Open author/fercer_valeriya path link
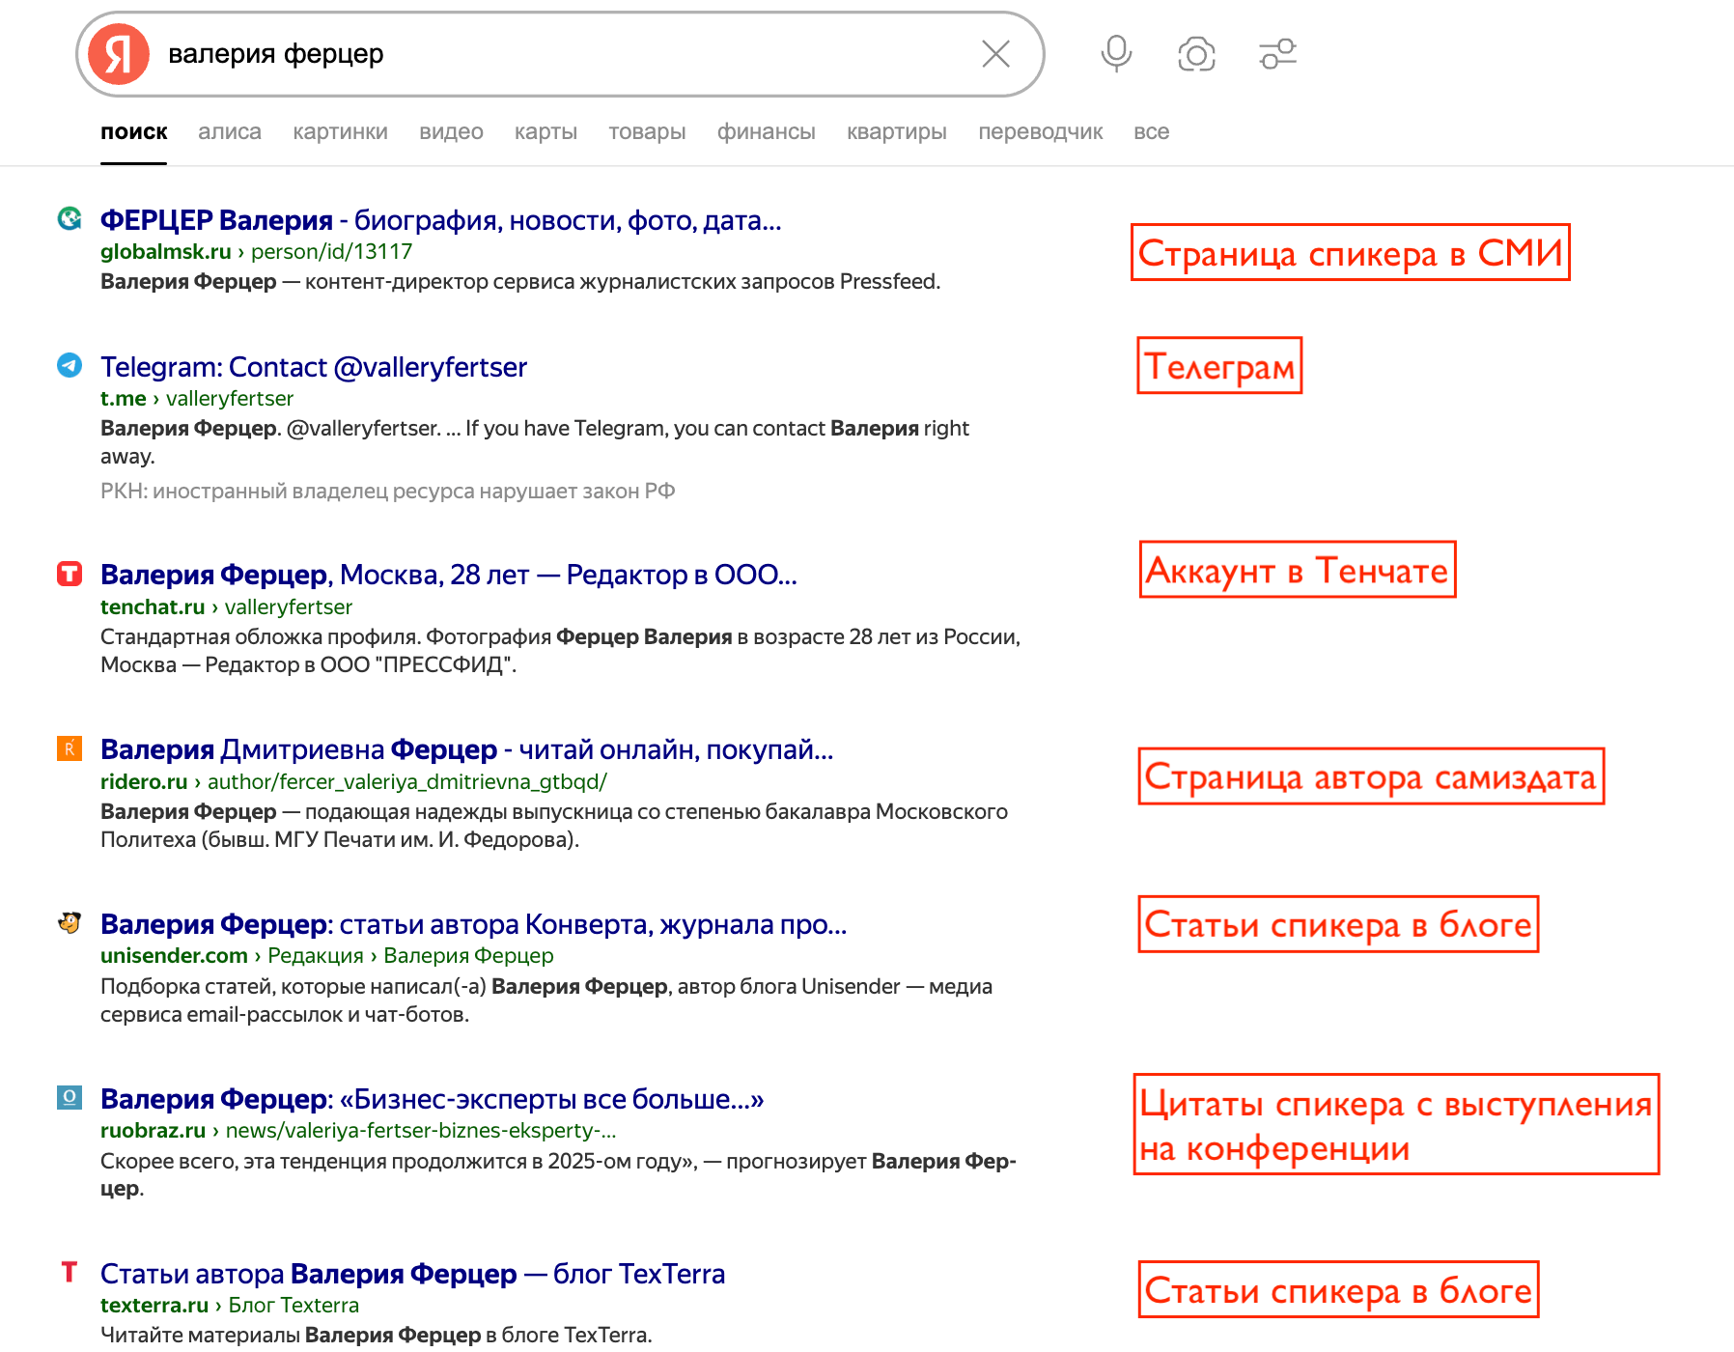The width and height of the screenshot is (1734, 1352). coord(406,781)
